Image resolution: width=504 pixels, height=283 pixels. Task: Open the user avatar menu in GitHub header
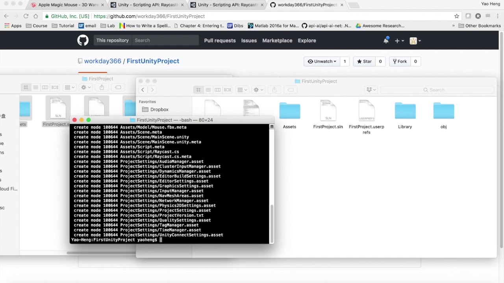[x=415, y=40]
